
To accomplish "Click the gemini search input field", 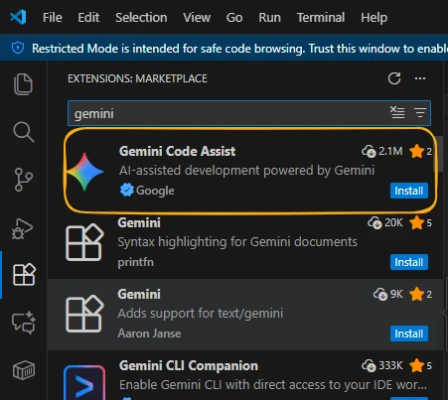I will [228, 113].
